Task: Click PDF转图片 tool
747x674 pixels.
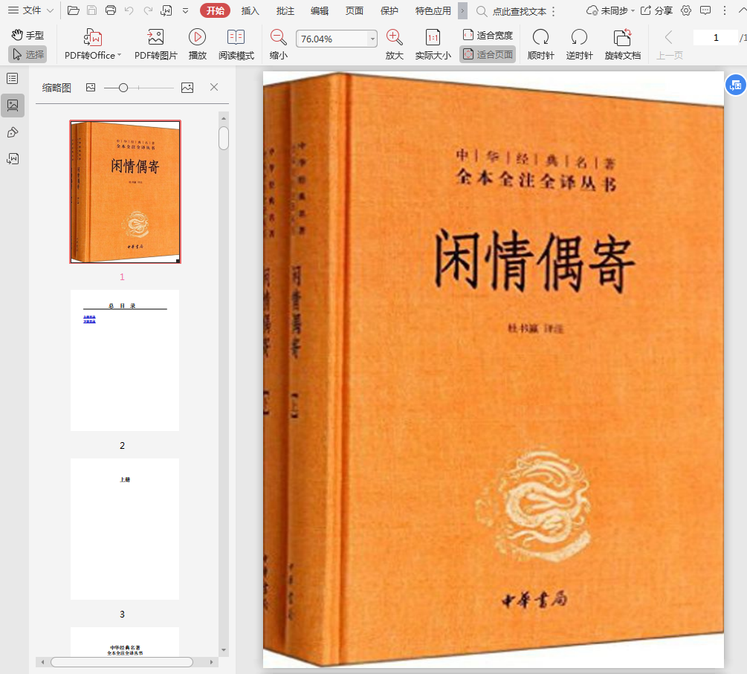Action: (155, 45)
